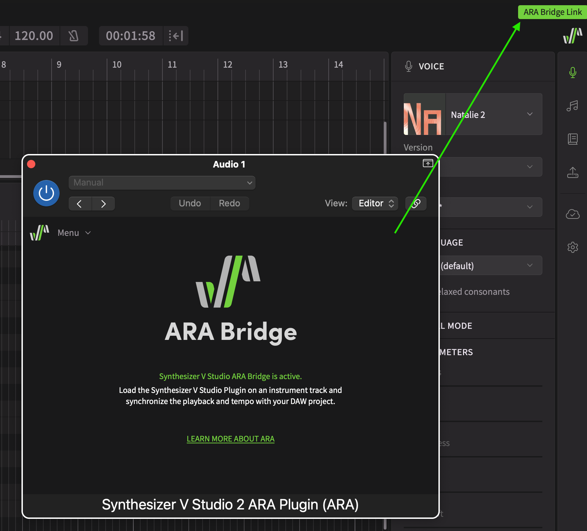The image size is (587, 531).
Task: Click the tempo value 120.00
Action: (x=34, y=36)
